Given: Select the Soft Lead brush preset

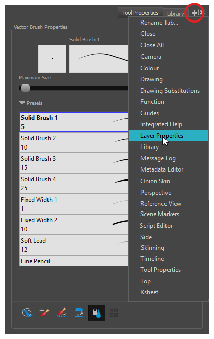Looking at the screenshot, I should tap(74, 245).
